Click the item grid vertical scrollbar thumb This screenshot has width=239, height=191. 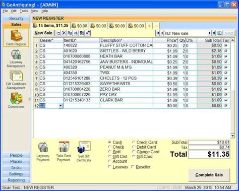(x=232, y=67)
